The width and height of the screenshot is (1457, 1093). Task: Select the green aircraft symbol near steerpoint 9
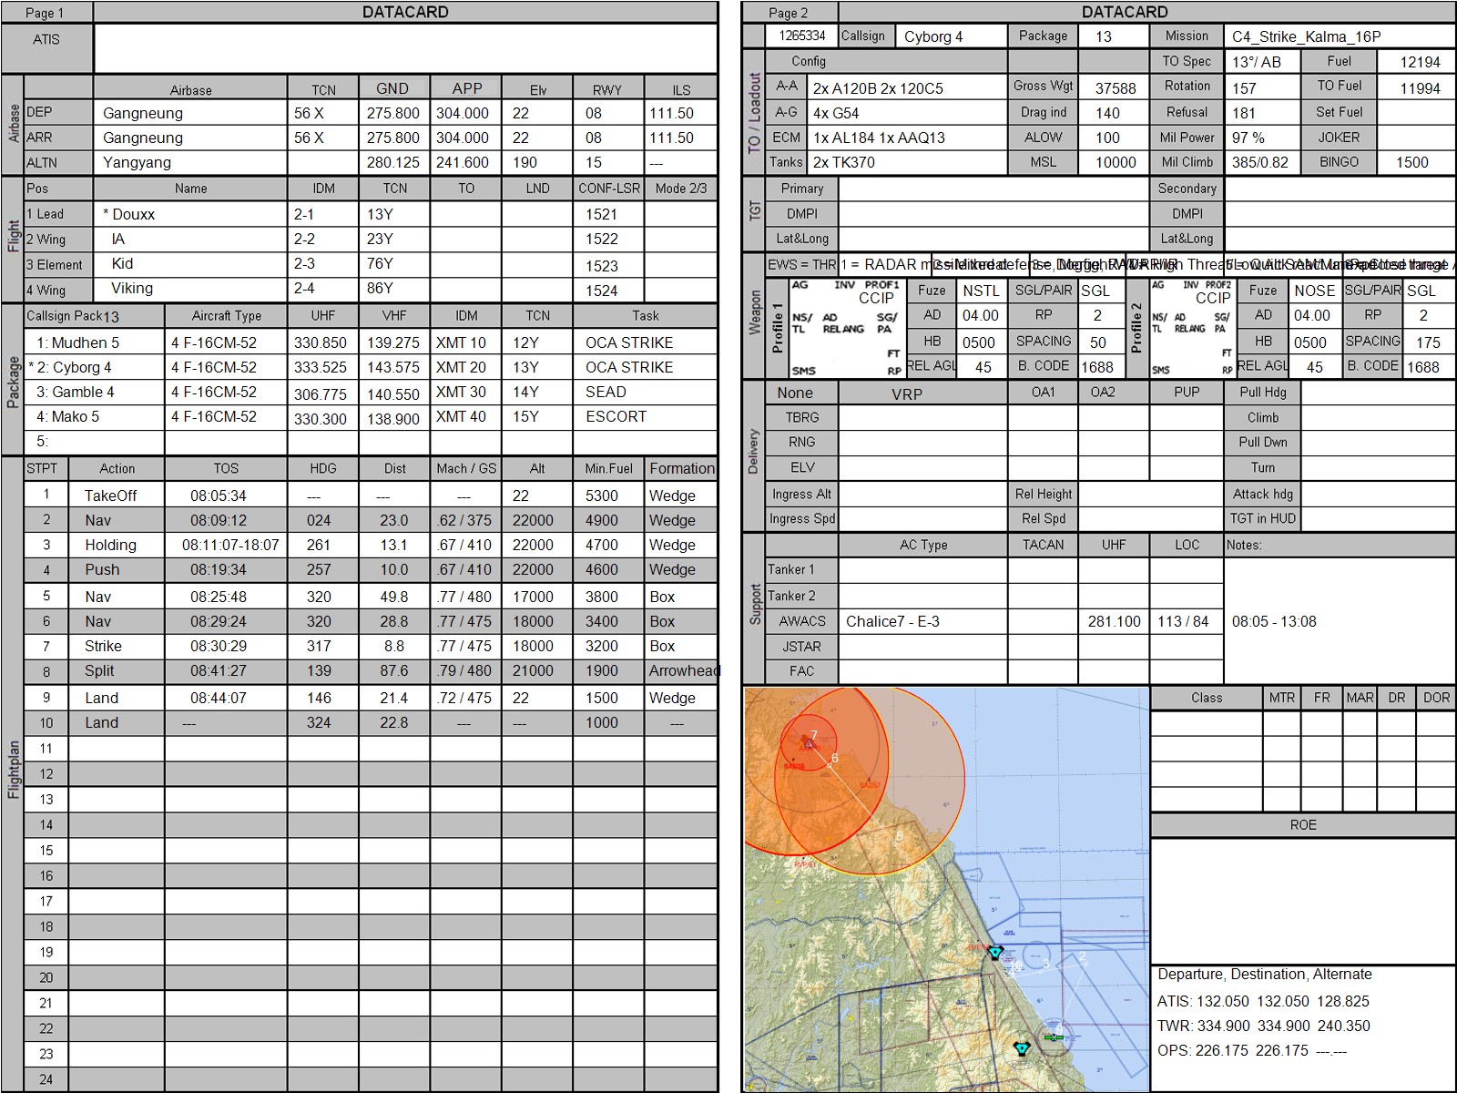point(1054,1037)
